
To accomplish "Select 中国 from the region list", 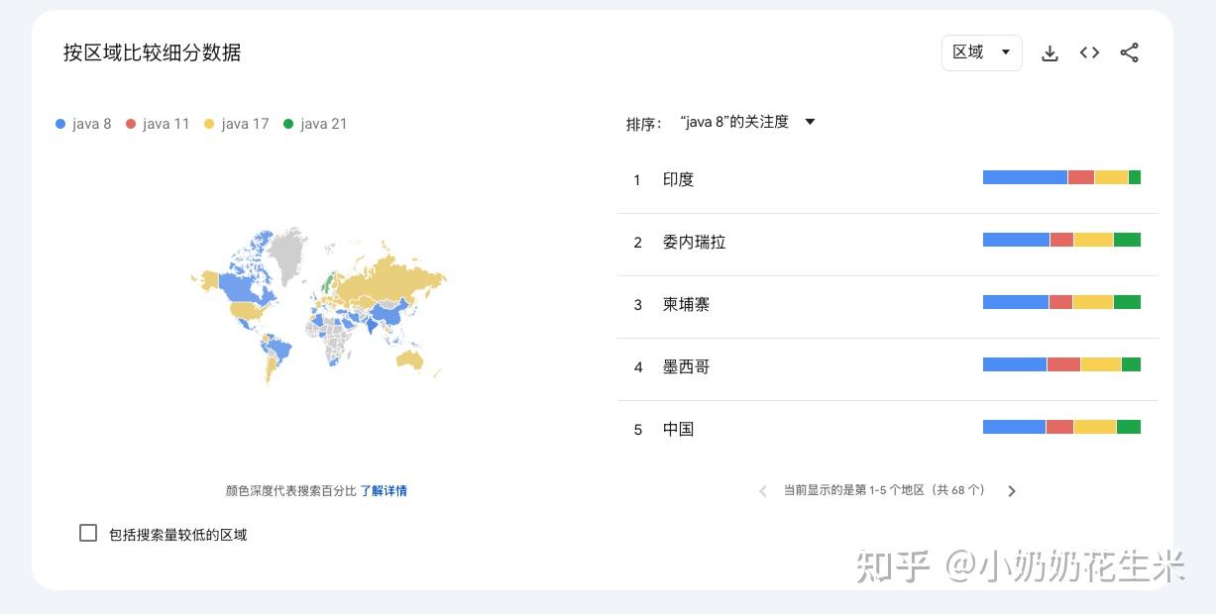I will tap(679, 429).
